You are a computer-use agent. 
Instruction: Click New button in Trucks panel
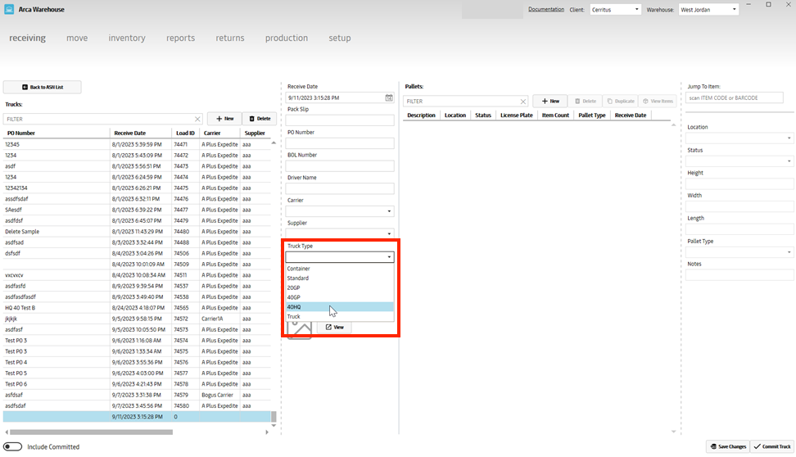(x=224, y=119)
